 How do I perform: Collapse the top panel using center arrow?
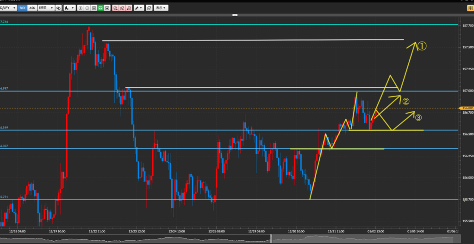[235, 15]
